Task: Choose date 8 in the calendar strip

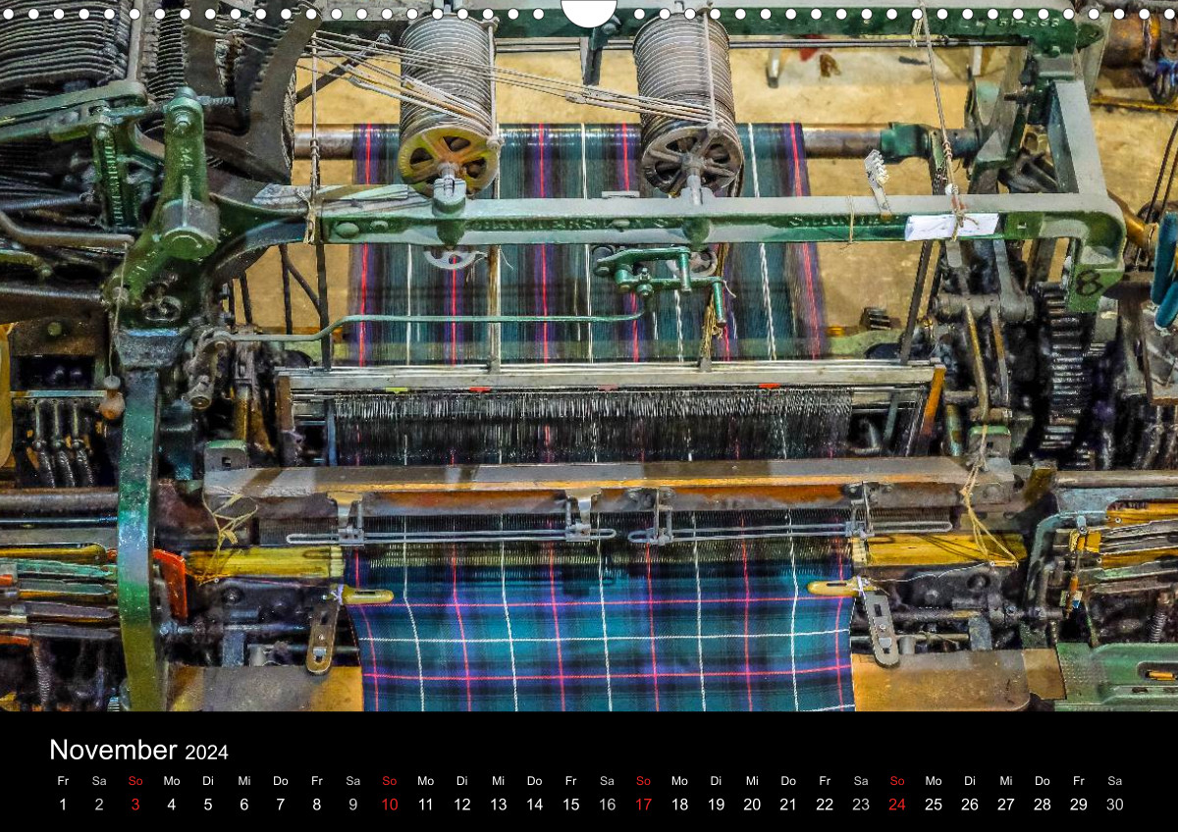Action: [x=317, y=805]
